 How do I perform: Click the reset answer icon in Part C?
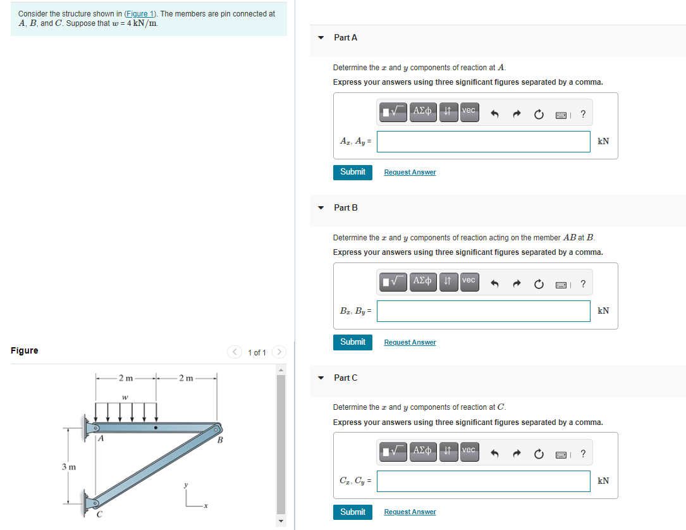tap(539, 452)
